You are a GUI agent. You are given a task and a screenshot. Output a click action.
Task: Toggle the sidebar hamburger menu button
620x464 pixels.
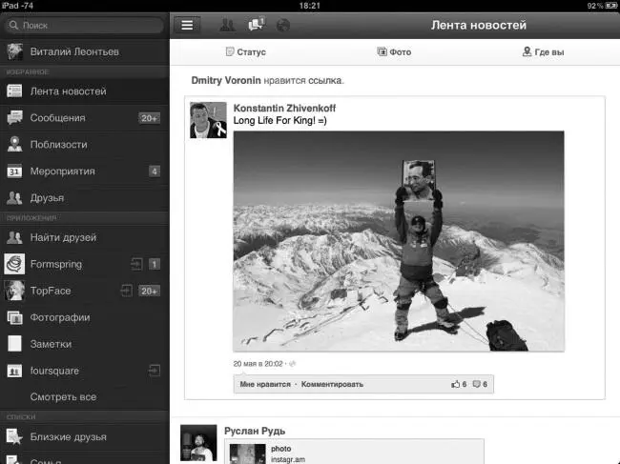(x=187, y=26)
